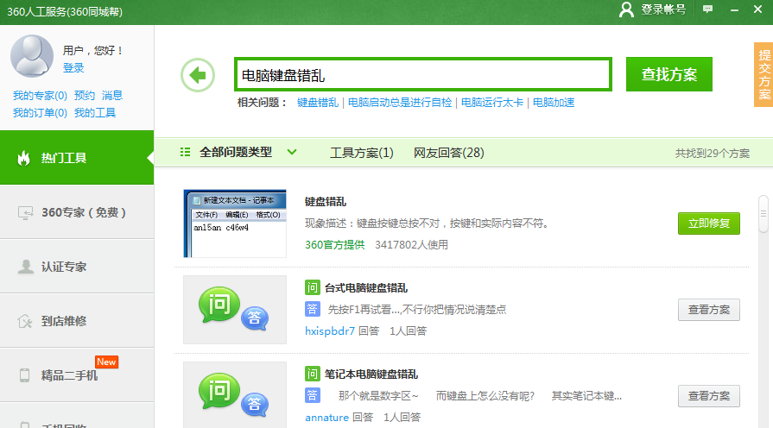
Task: Open the feedback speech bubble icon in title bar
Action: click(x=707, y=9)
